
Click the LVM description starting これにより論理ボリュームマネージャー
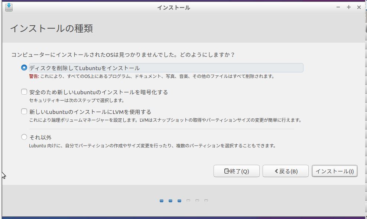[165, 120]
